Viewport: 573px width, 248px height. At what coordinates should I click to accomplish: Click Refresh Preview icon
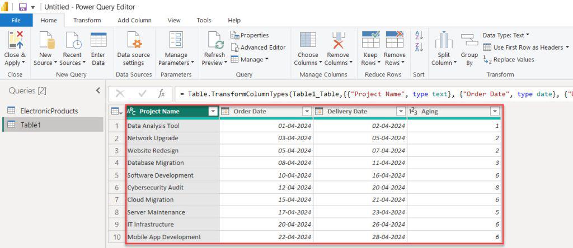pos(215,40)
